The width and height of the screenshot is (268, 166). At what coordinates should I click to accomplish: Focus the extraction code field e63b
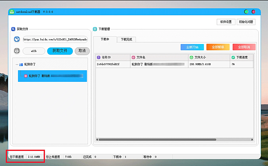(34, 51)
